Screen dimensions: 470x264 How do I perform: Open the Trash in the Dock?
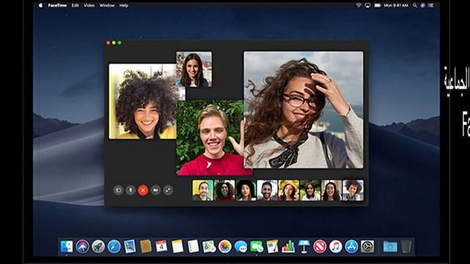tap(406, 246)
